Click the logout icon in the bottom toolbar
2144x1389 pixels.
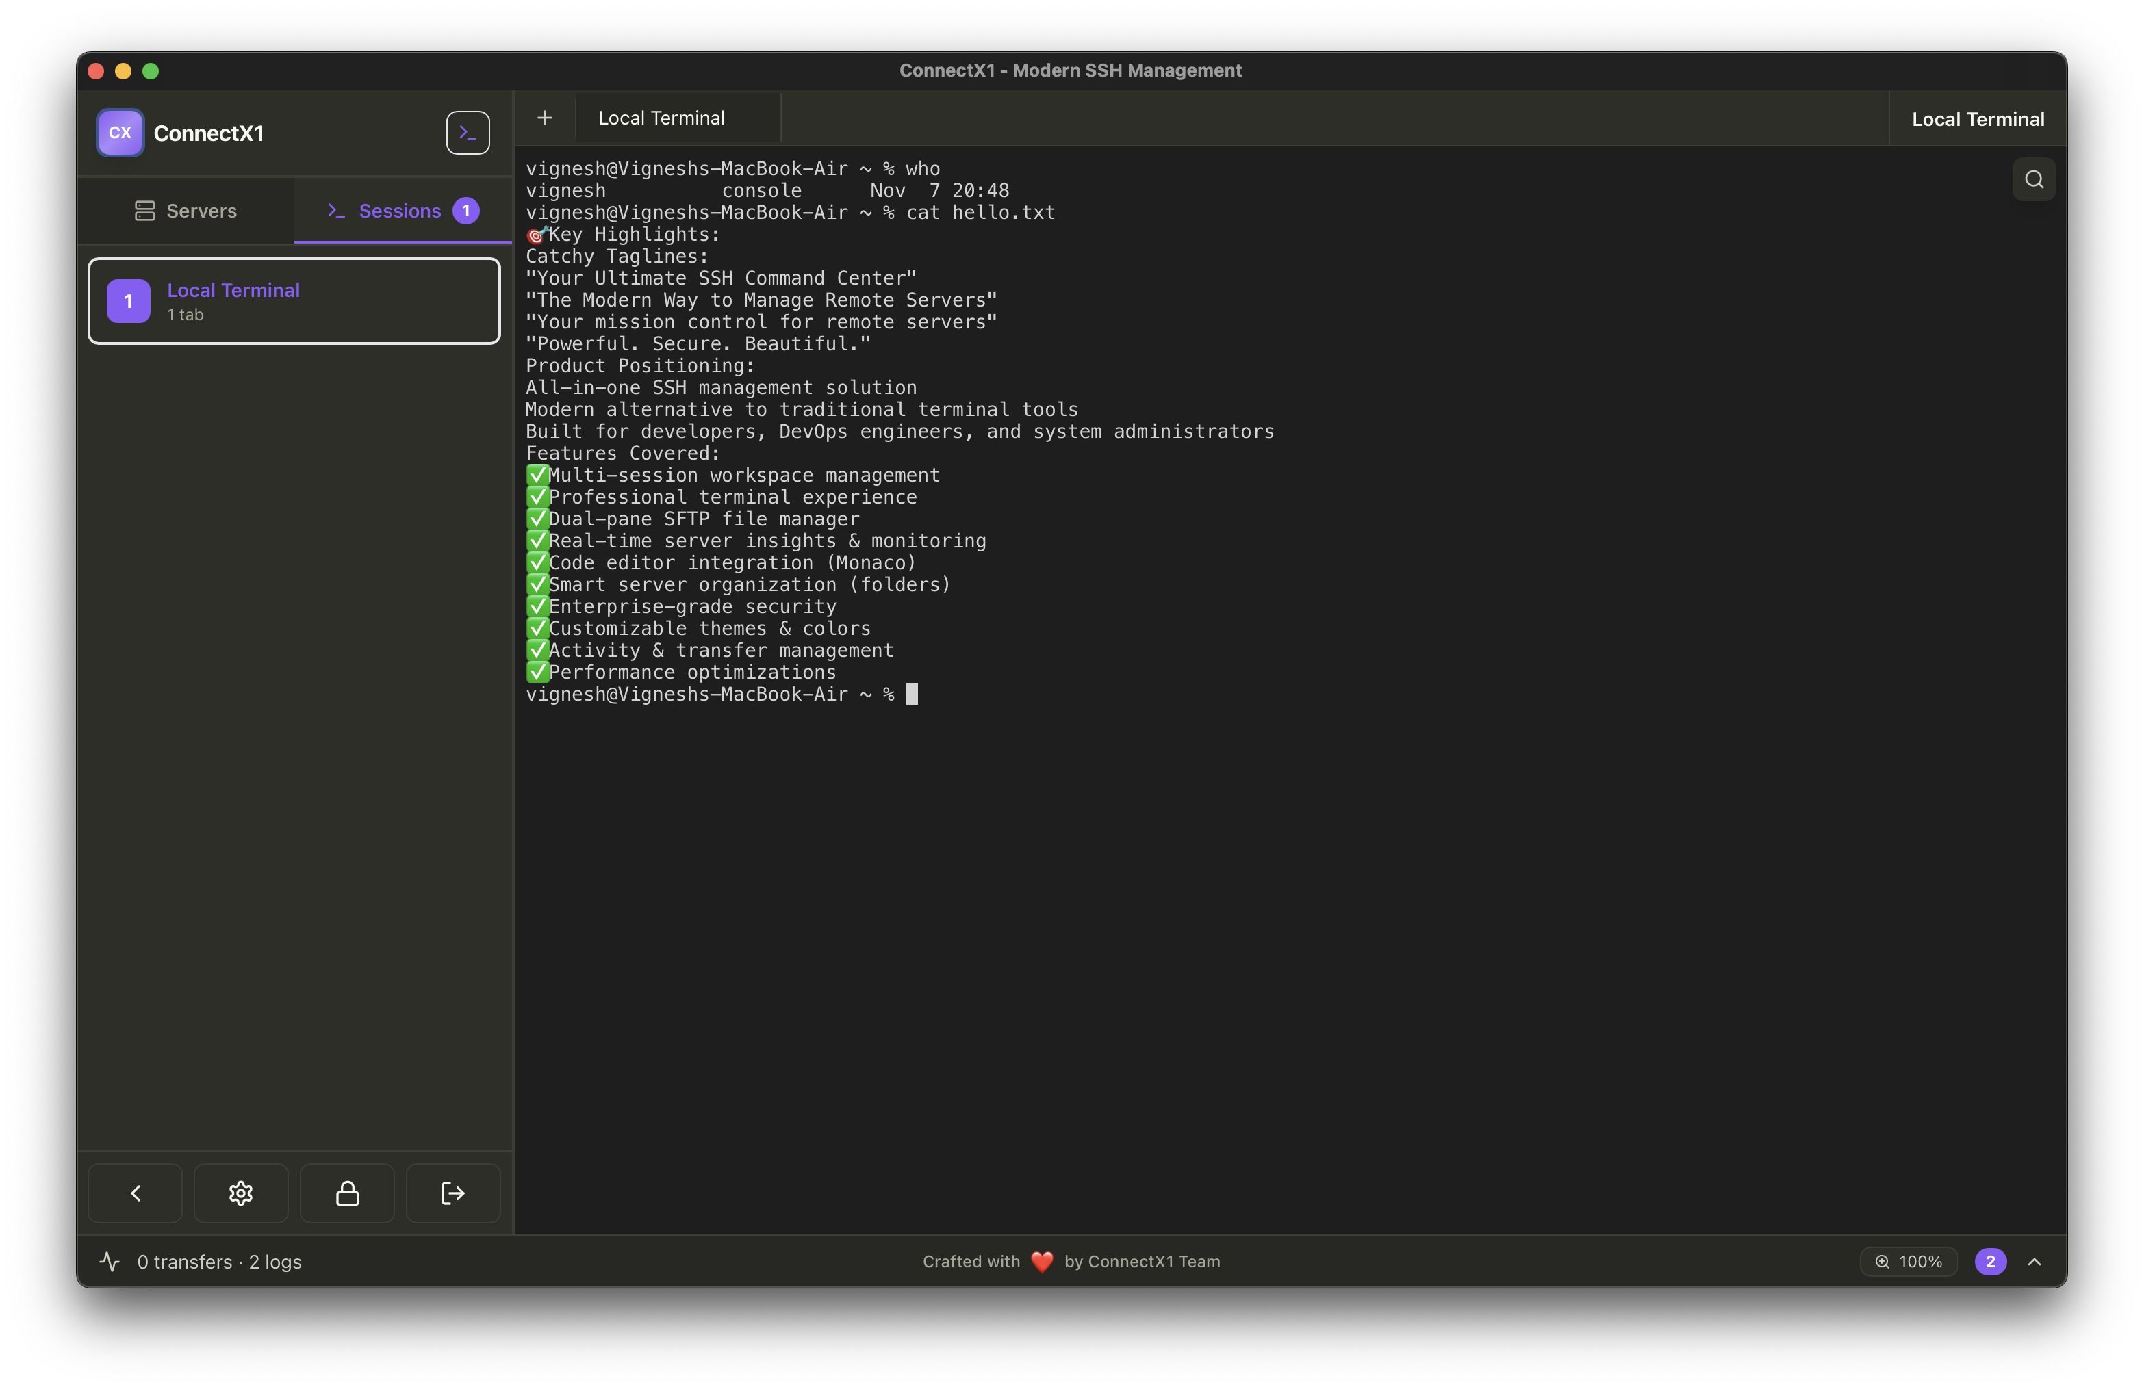click(452, 1193)
